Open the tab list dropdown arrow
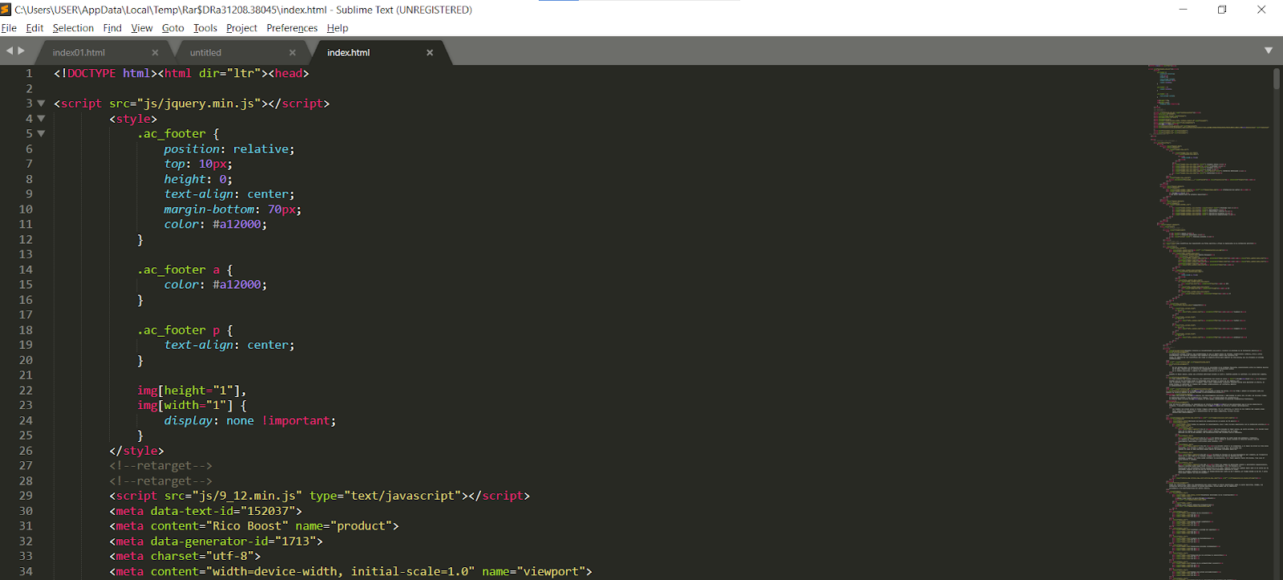Image resolution: width=1283 pixels, height=580 pixels. pyautogui.click(x=1269, y=51)
